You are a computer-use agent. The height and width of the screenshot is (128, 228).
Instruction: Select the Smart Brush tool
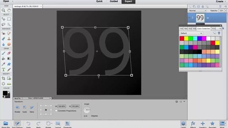point(3,39)
